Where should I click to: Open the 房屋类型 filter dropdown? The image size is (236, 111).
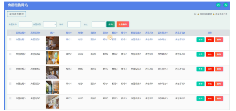50,24
